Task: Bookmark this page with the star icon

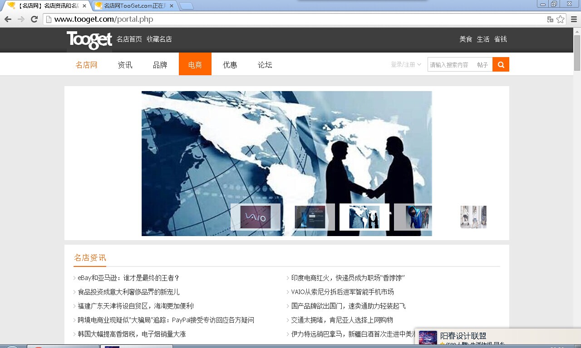Action: point(561,19)
